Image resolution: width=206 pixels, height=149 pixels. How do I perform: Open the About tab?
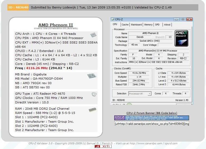pos(167,25)
